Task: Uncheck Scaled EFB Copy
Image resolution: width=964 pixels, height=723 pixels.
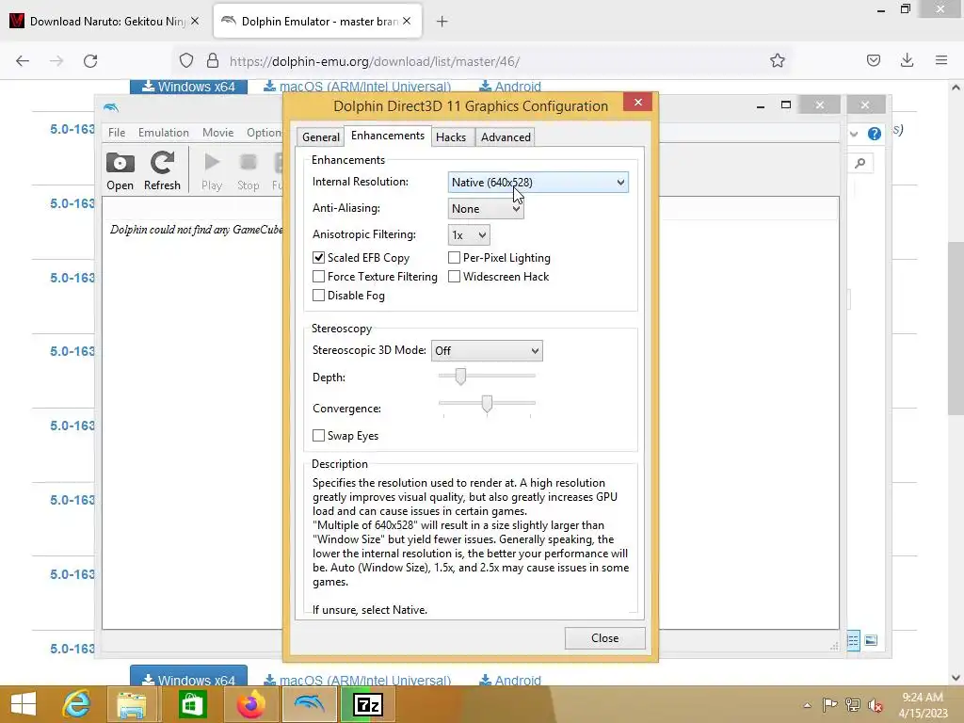Action: click(x=318, y=258)
